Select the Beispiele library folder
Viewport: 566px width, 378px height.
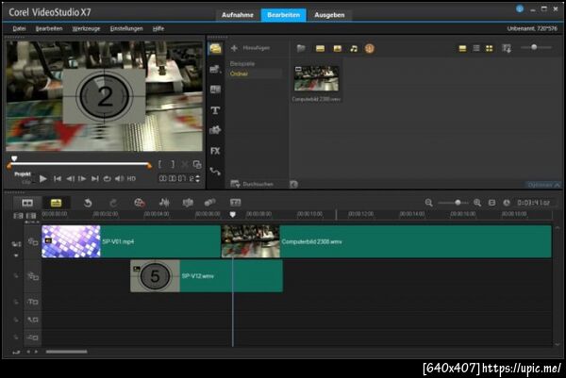[x=242, y=64]
